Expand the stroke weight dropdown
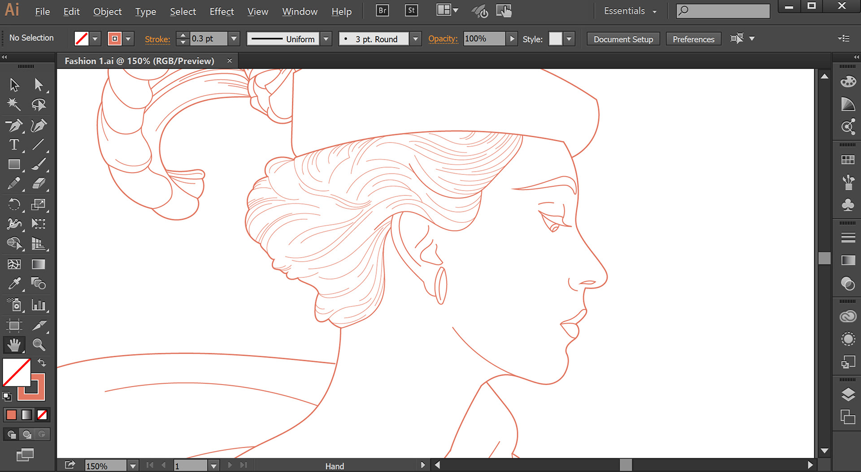Viewport: 861px width, 472px height. (x=234, y=39)
